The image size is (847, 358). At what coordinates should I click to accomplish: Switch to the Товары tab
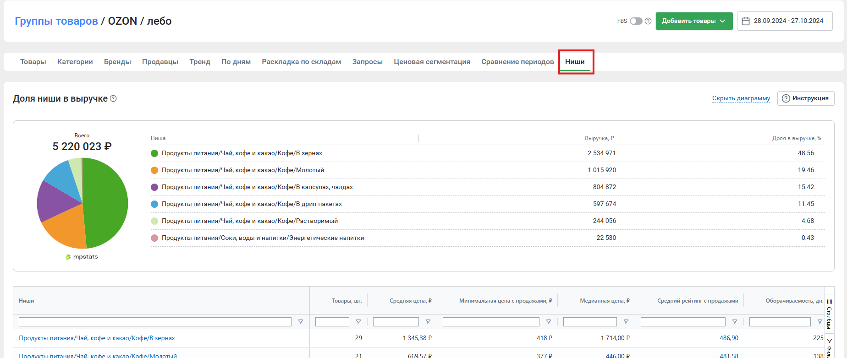click(x=33, y=62)
